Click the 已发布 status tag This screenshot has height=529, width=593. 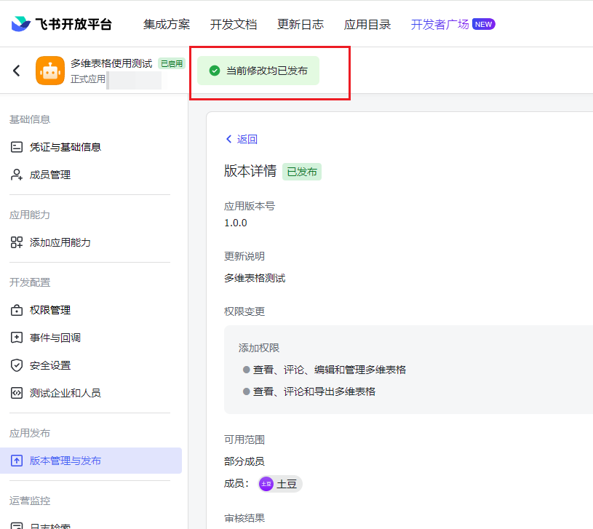coord(302,172)
